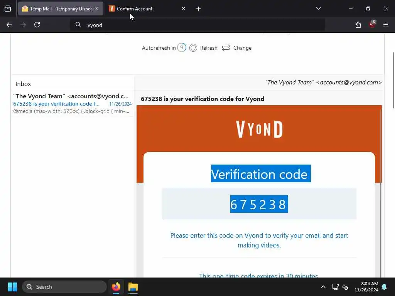The width and height of the screenshot is (395, 296).
Task: Restore down the Firefox window
Action: click(368, 8)
